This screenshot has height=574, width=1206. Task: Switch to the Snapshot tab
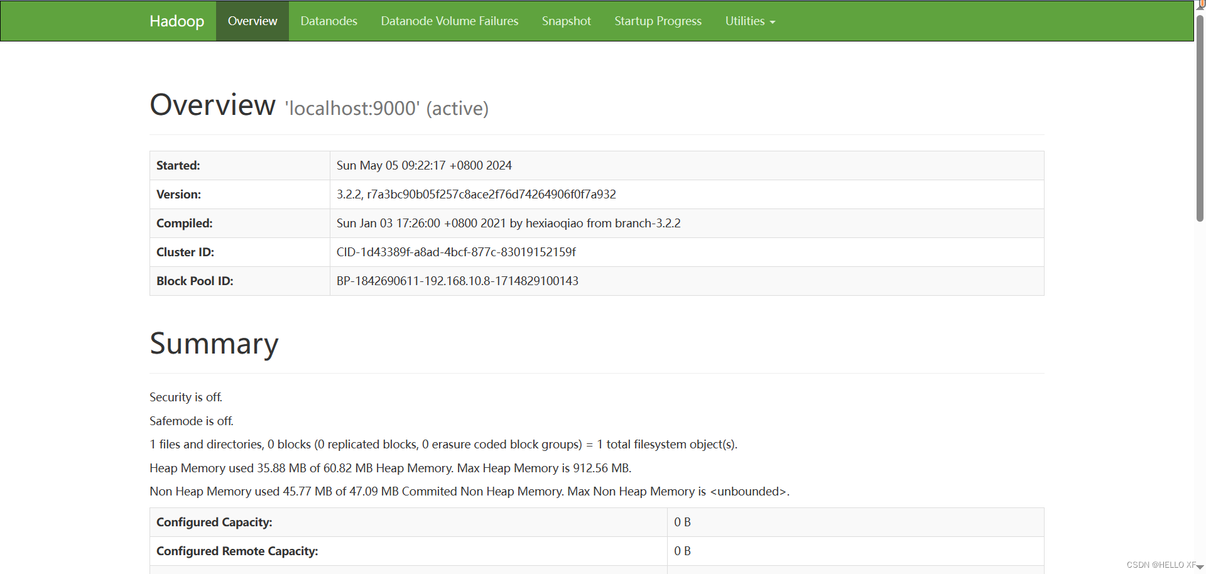[x=567, y=21]
